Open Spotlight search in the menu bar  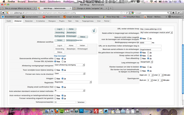[x=180, y=2]
